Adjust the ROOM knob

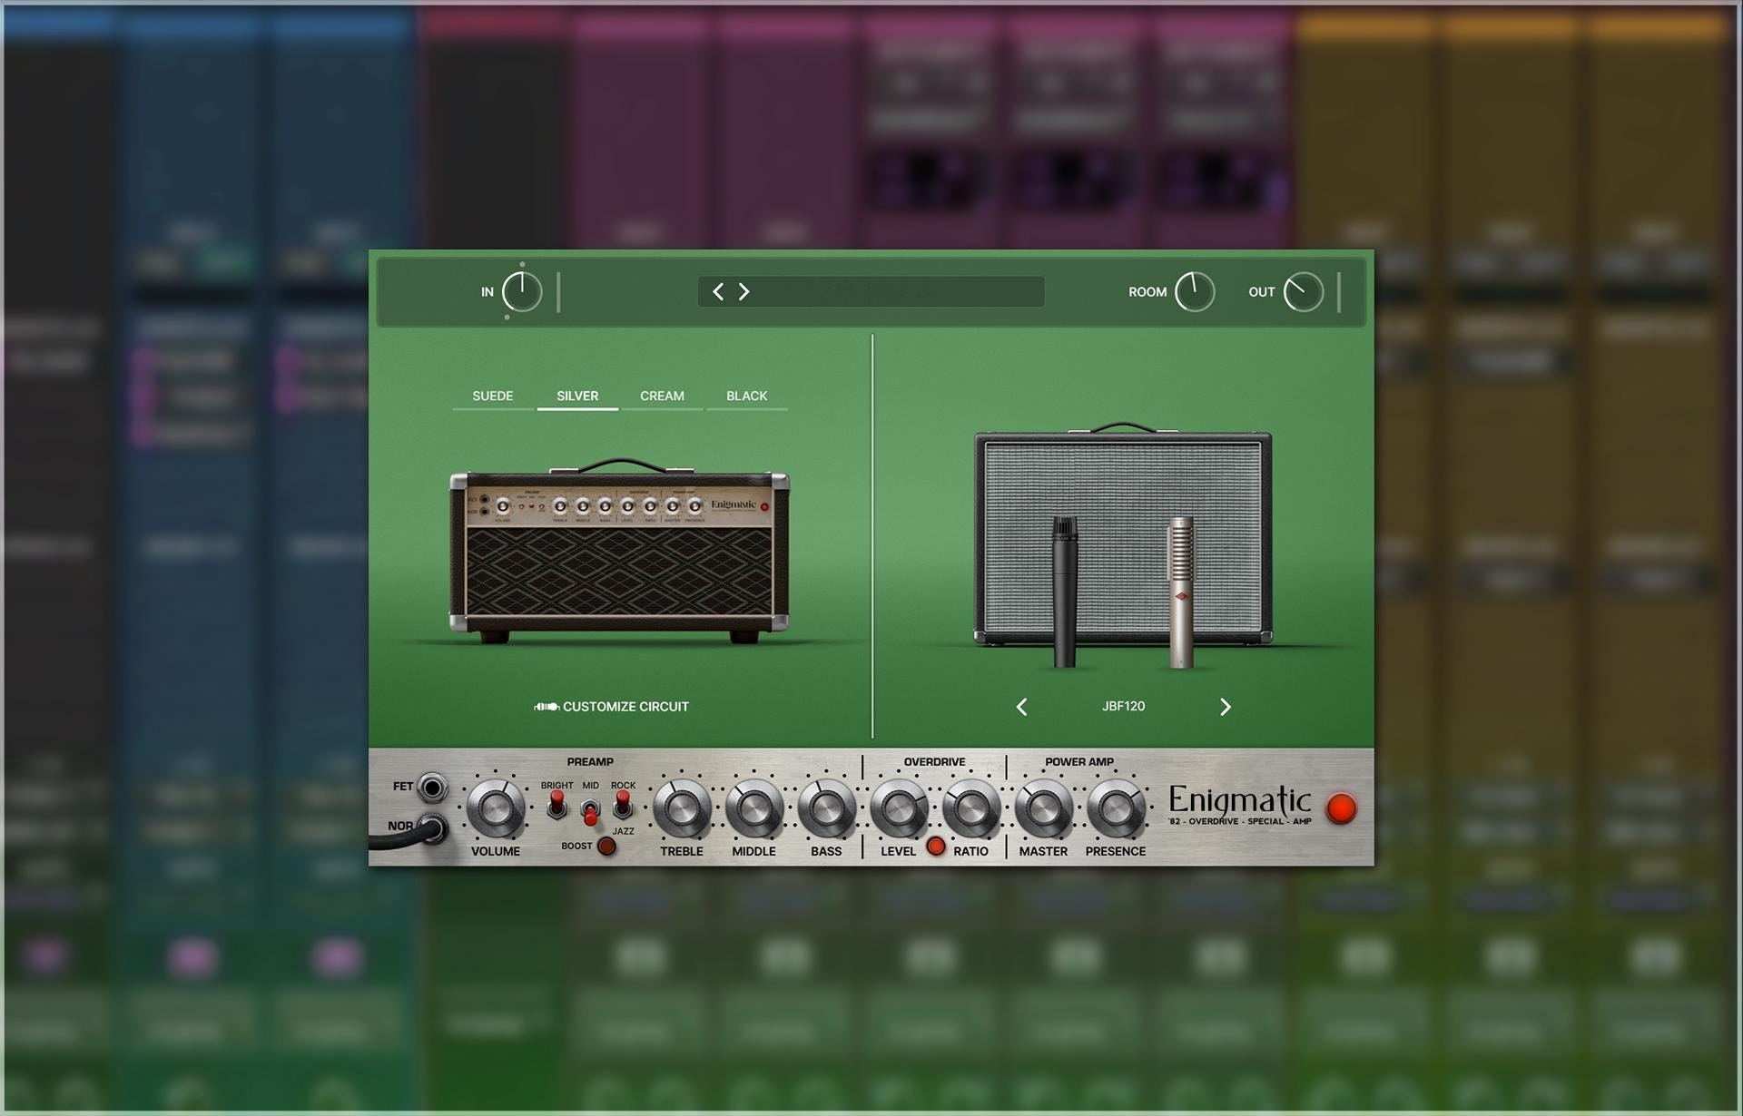(1195, 292)
